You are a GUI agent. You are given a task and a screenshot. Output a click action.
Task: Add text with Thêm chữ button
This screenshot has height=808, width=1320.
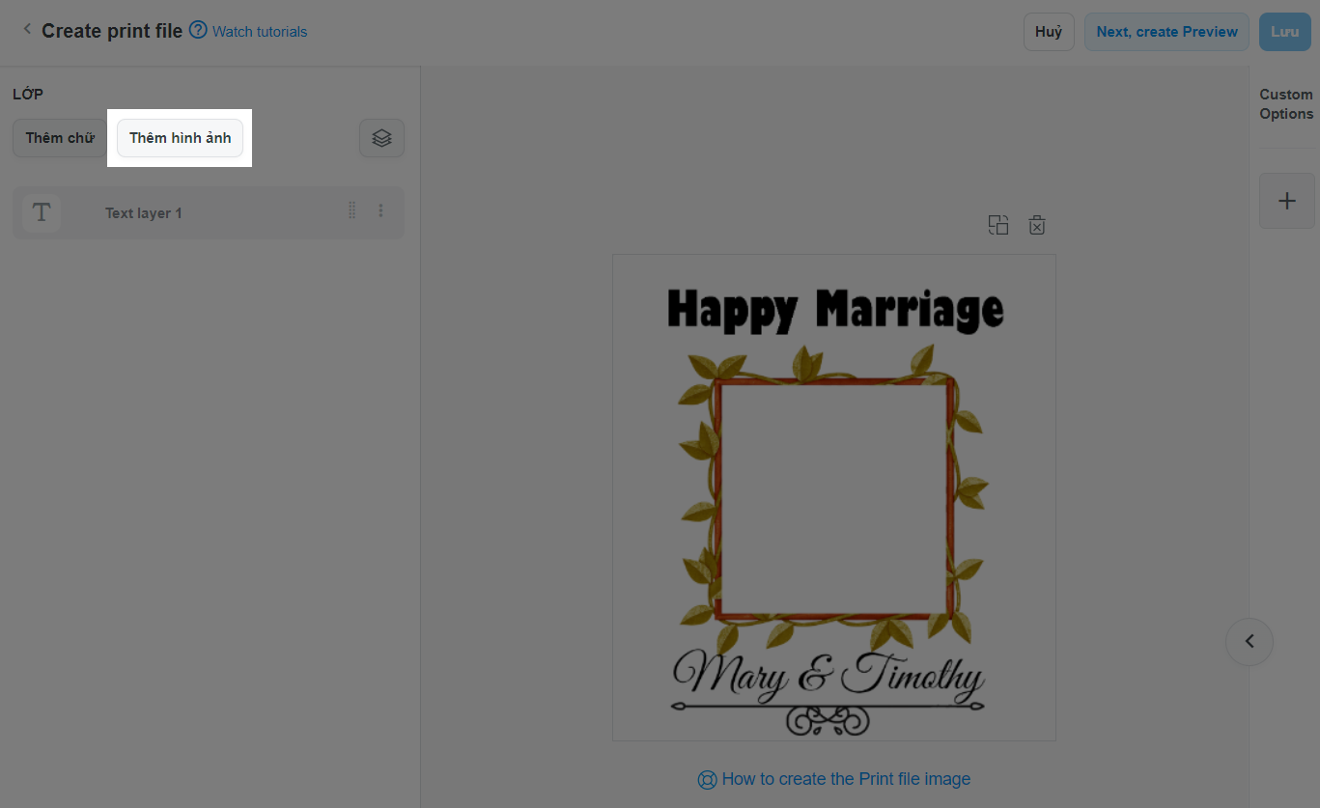[x=60, y=138]
